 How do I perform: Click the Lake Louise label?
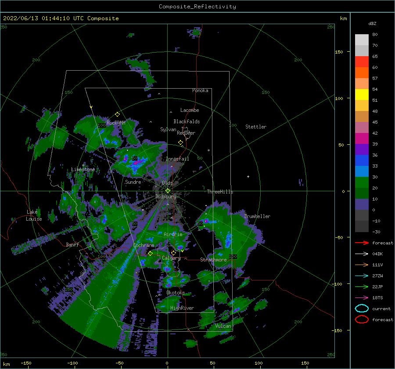pyautogui.click(x=34, y=215)
